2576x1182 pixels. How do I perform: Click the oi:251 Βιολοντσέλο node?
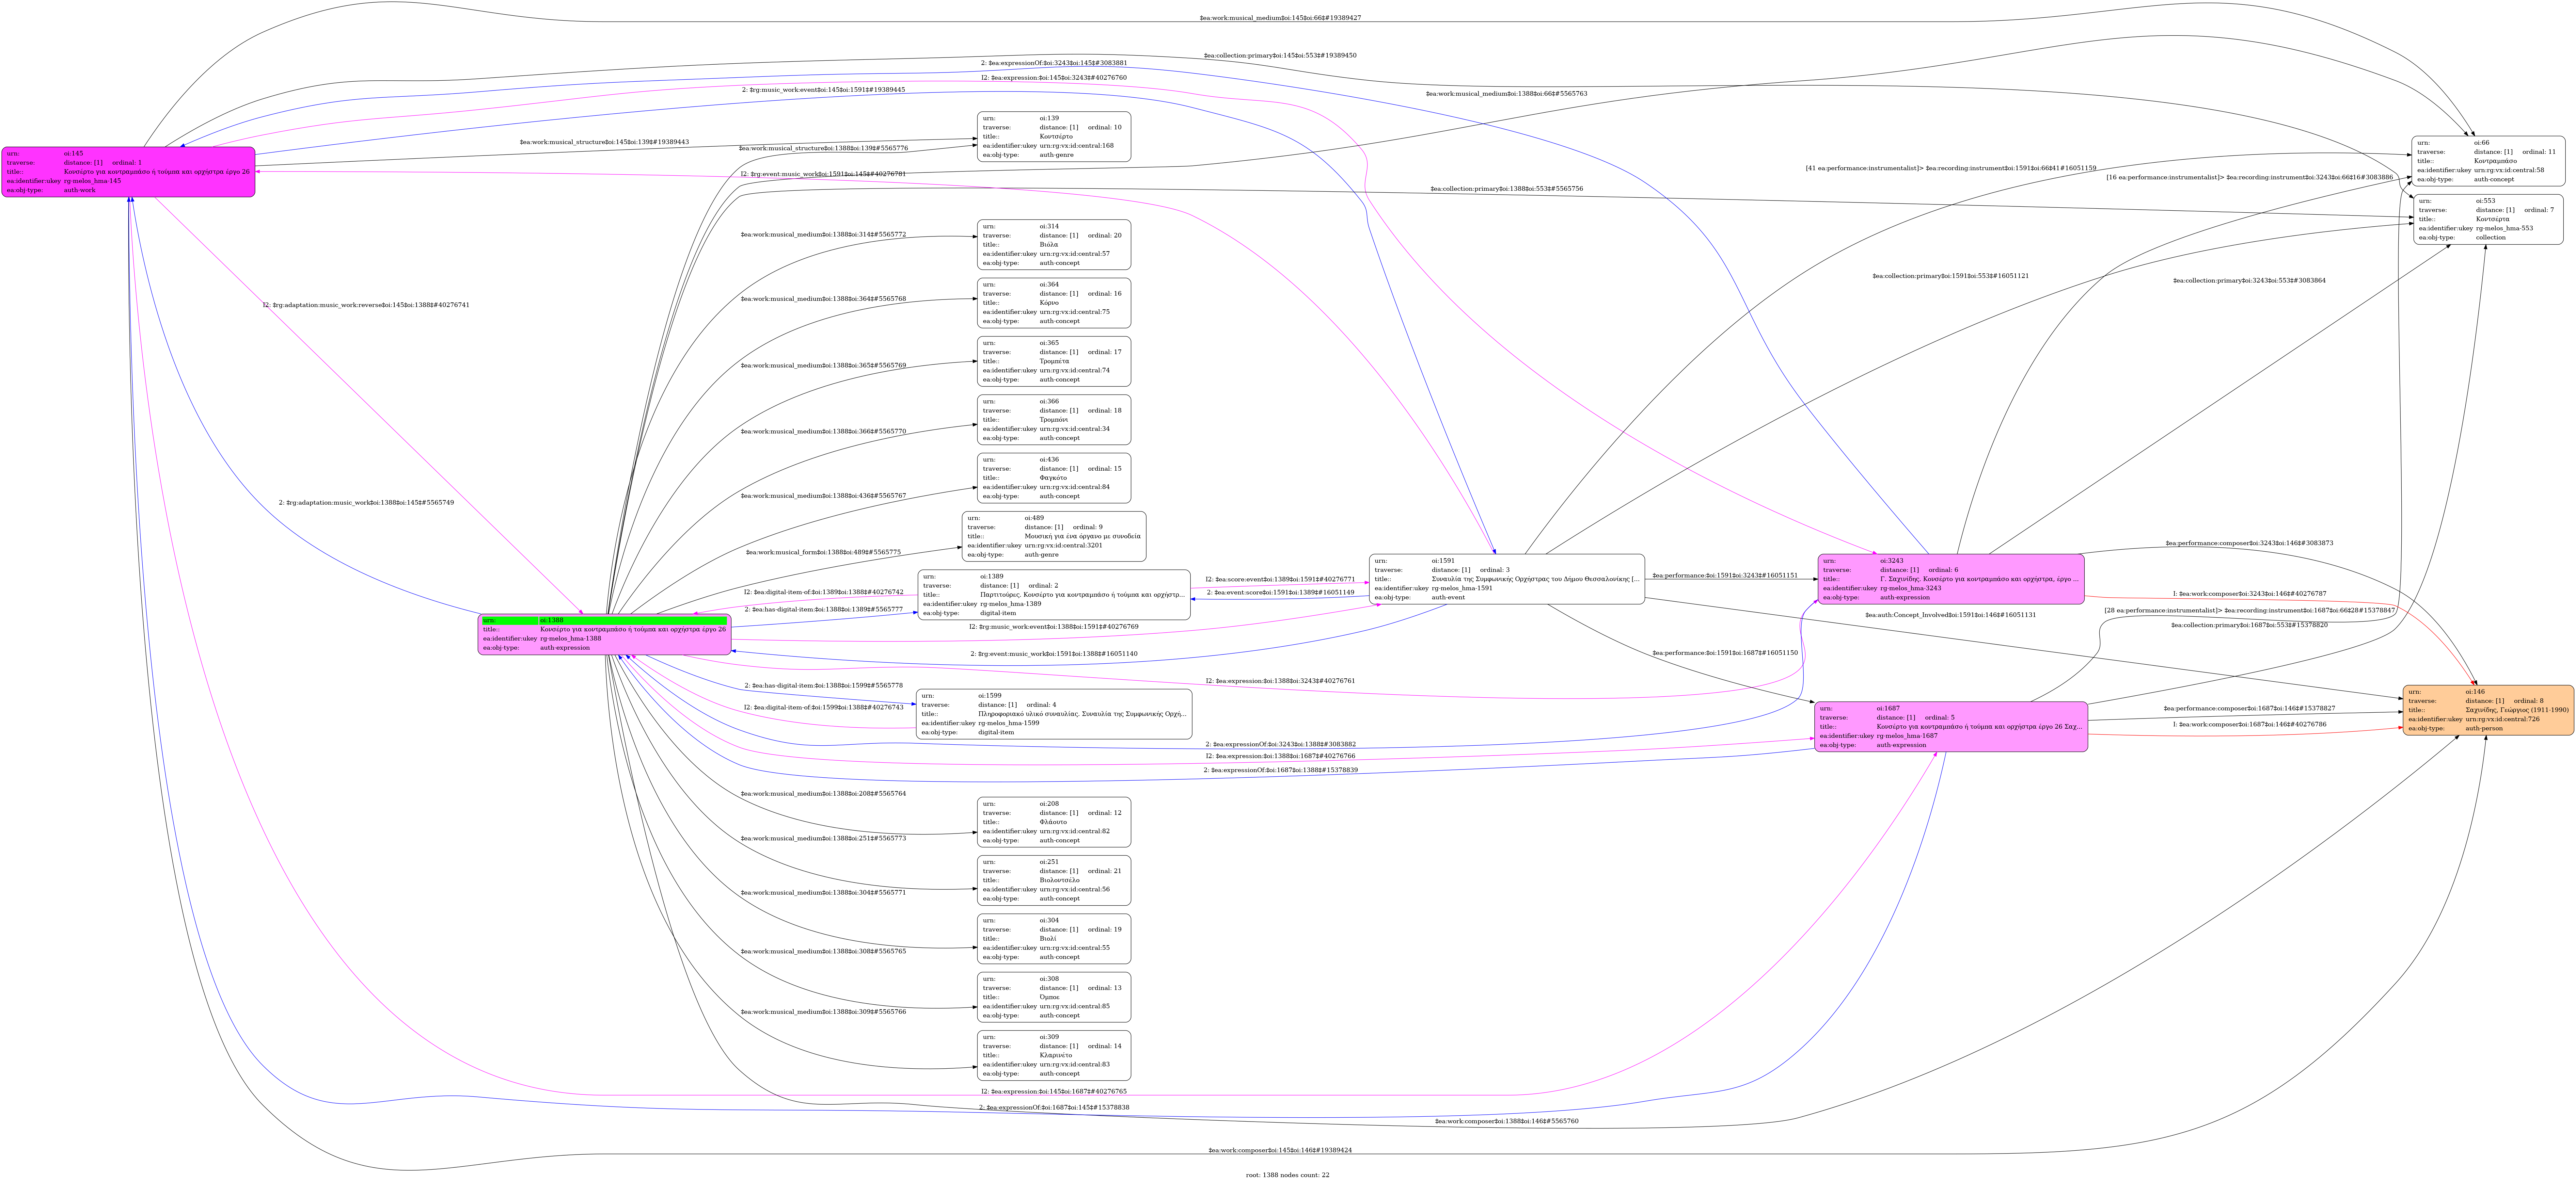click(x=1054, y=881)
